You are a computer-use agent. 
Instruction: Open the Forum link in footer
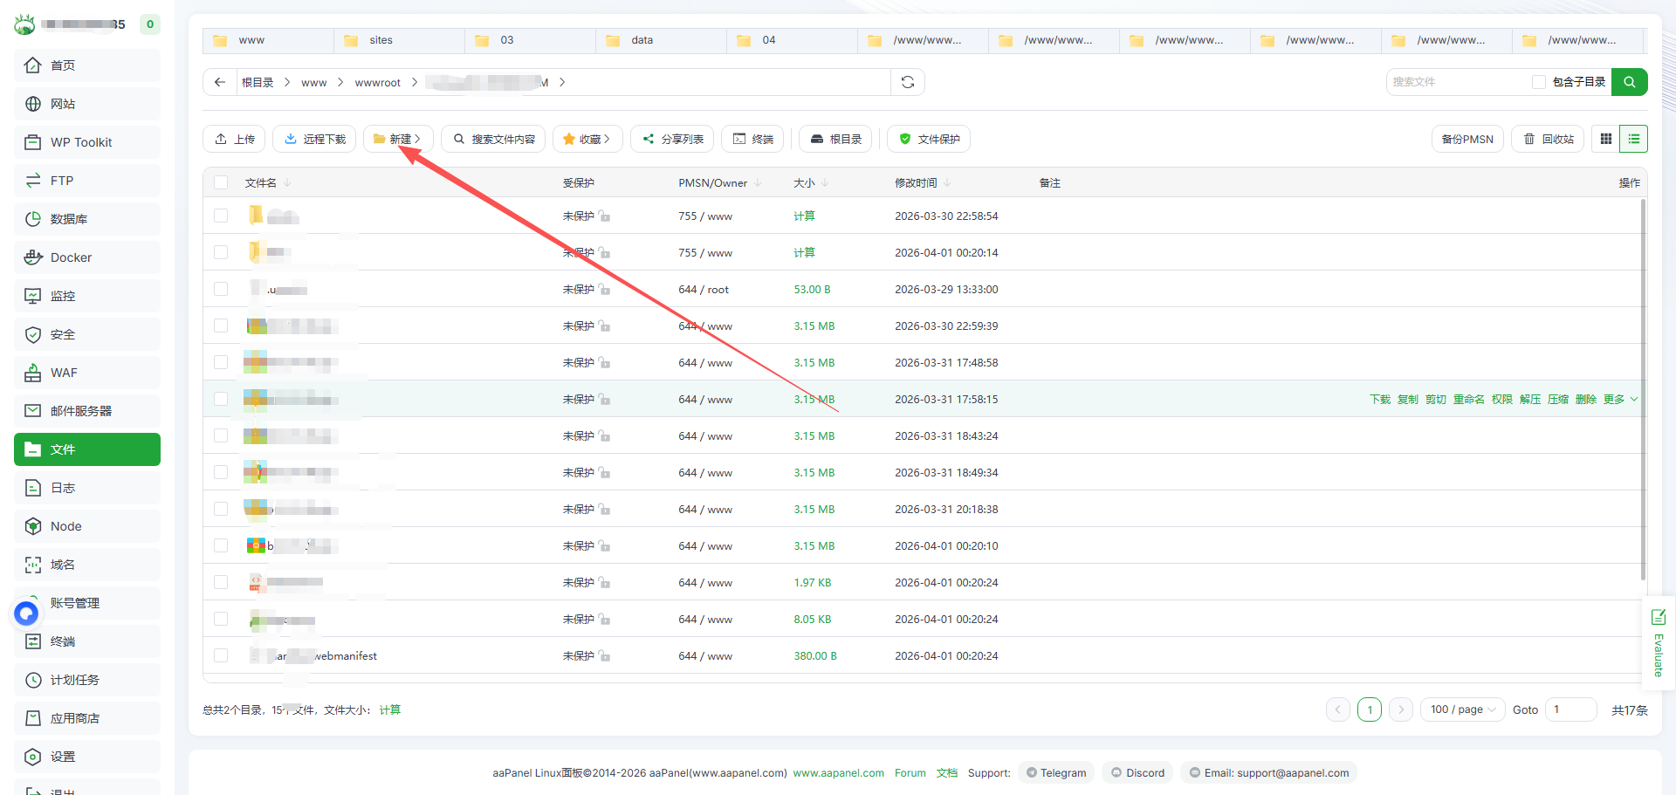[x=910, y=773]
